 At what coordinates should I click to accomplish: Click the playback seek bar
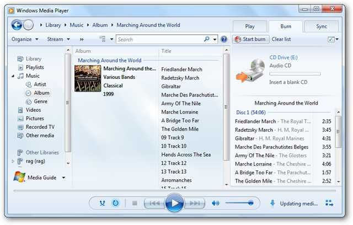(174, 191)
